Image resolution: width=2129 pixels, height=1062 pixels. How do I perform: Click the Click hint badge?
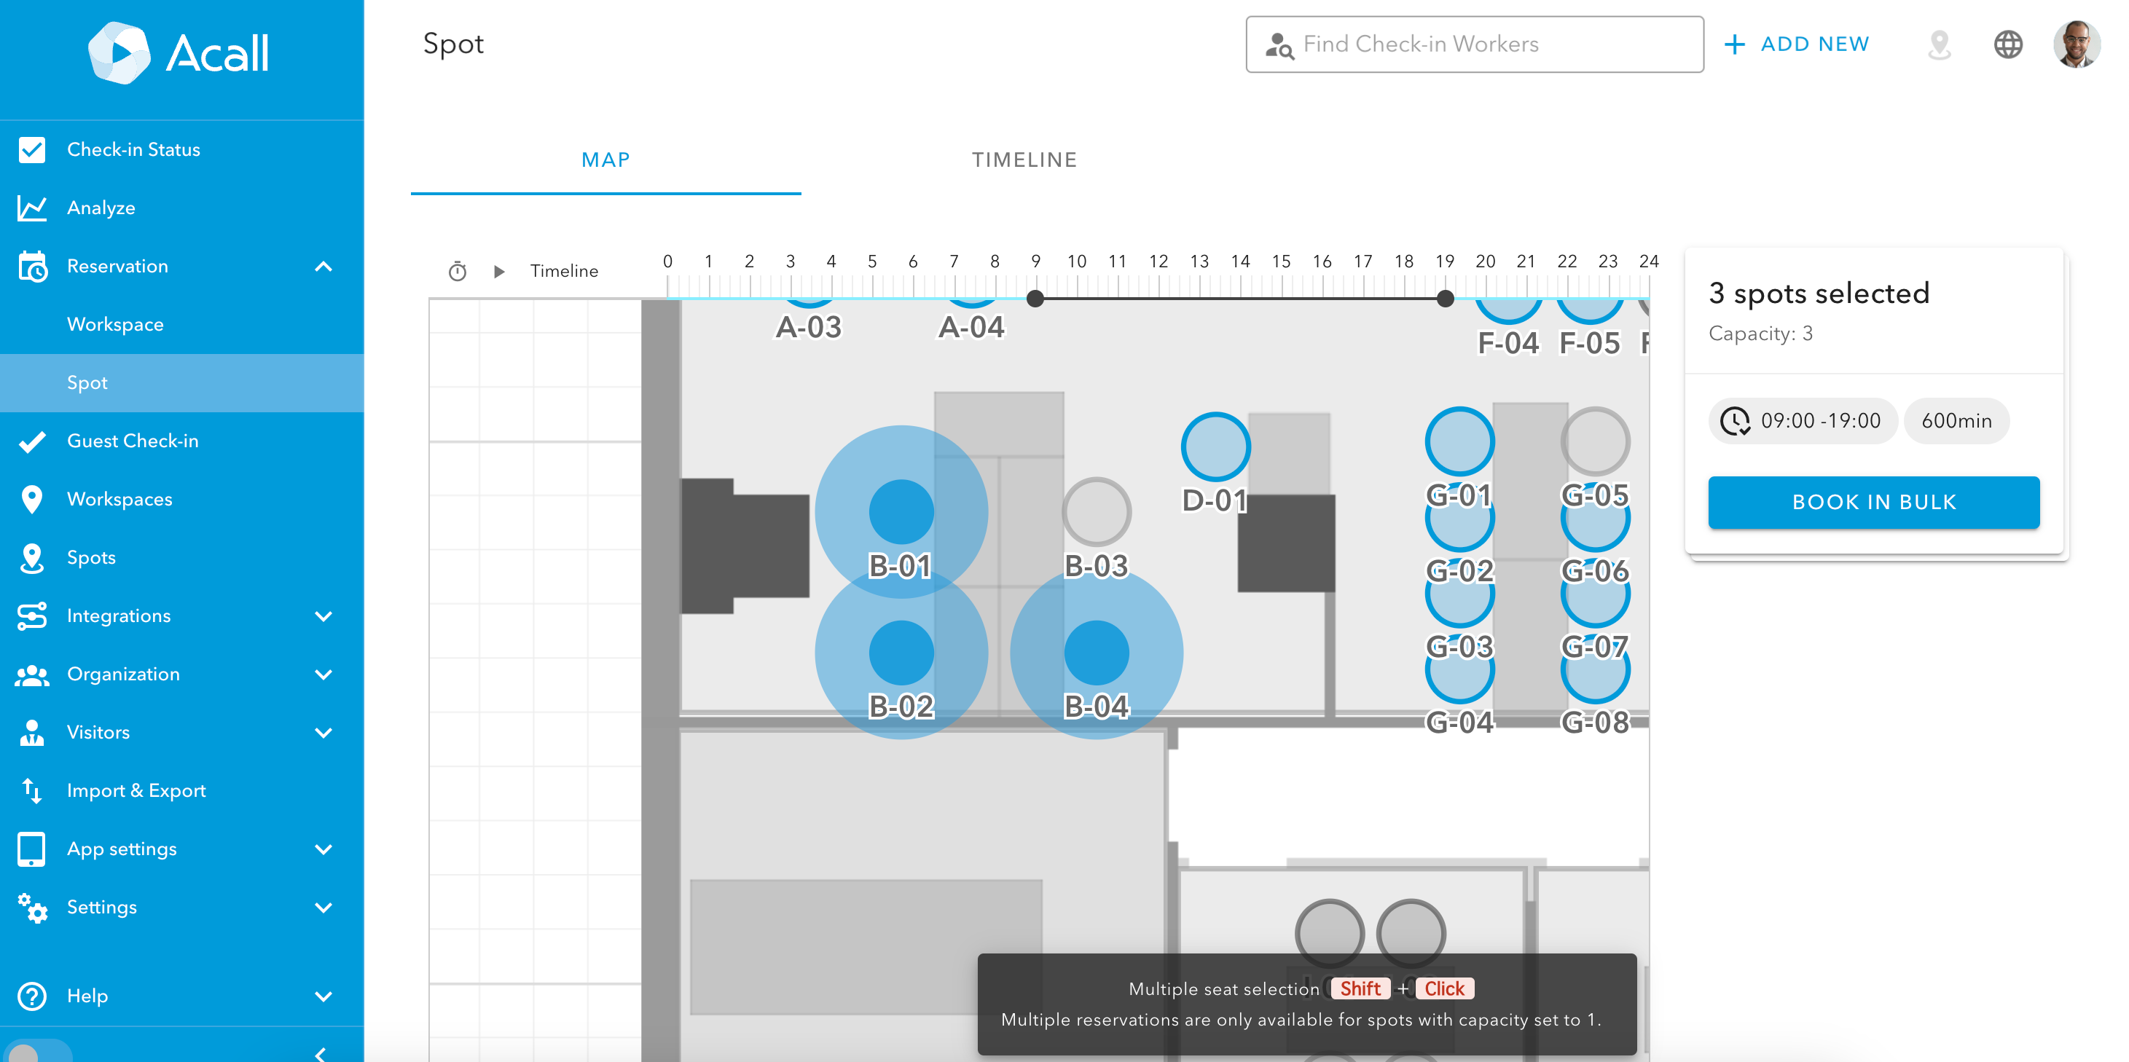1444,988
